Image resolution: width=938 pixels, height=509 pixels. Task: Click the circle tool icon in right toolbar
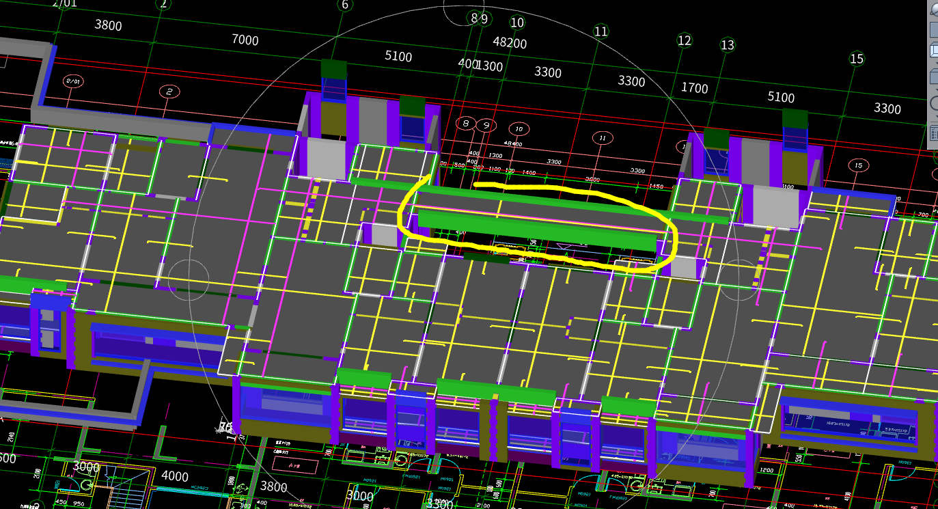(x=934, y=103)
